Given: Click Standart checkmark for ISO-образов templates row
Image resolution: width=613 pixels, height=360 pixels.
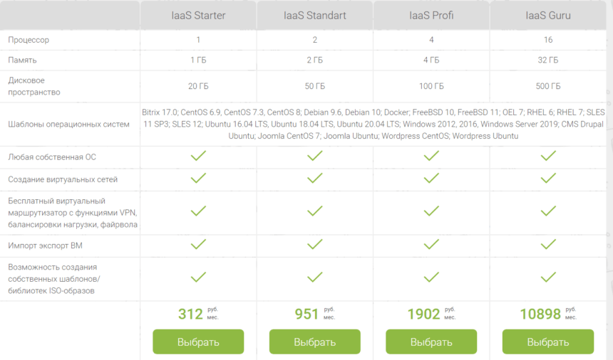Looking at the screenshot, I should tap(315, 277).
